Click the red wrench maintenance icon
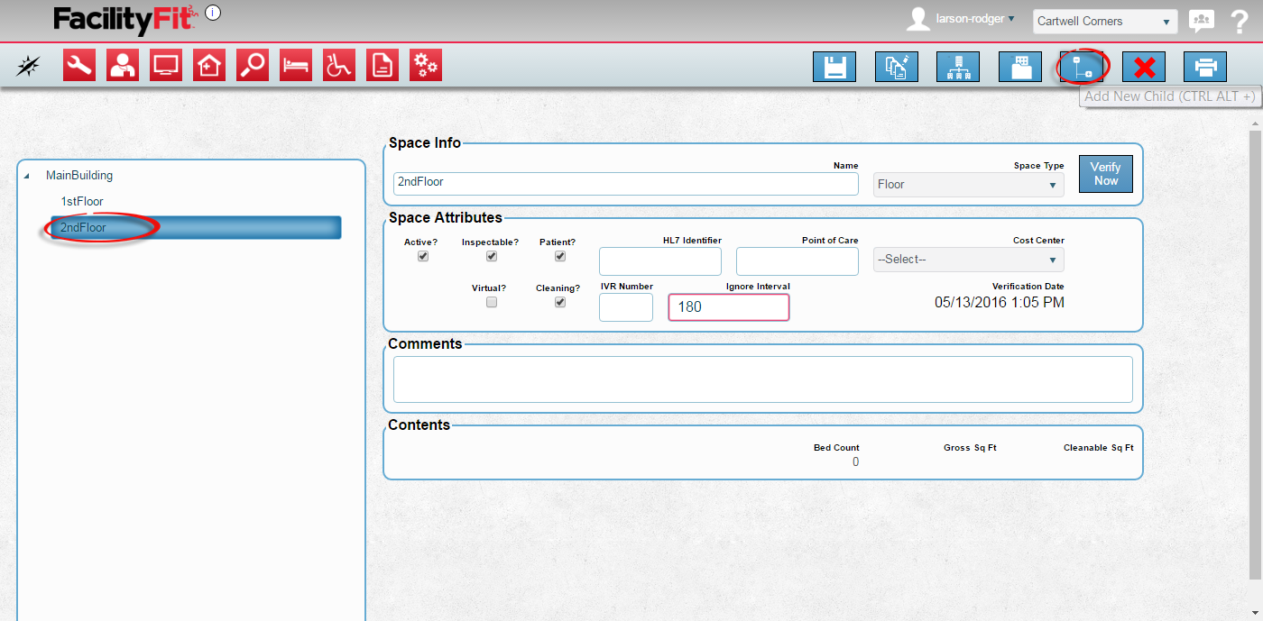This screenshot has height=621, width=1263. (x=79, y=66)
